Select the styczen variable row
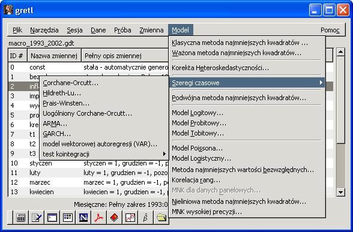The height and width of the screenshot is (232, 353). click(x=88, y=163)
